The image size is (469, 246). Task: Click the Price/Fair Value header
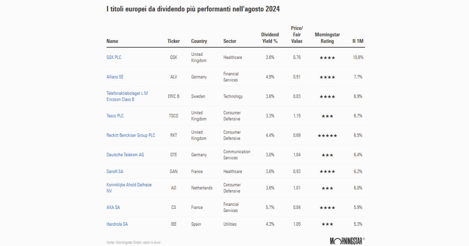(297, 34)
